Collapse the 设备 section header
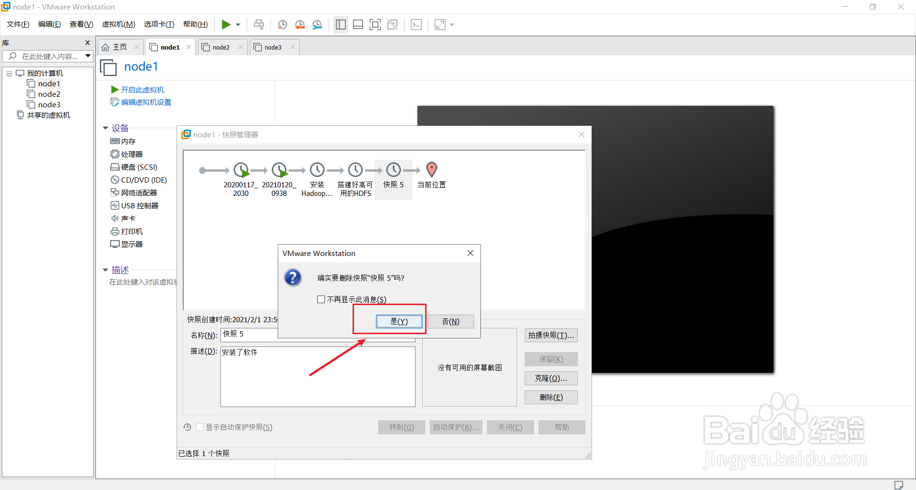The height and width of the screenshot is (490, 916). [x=105, y=128]
